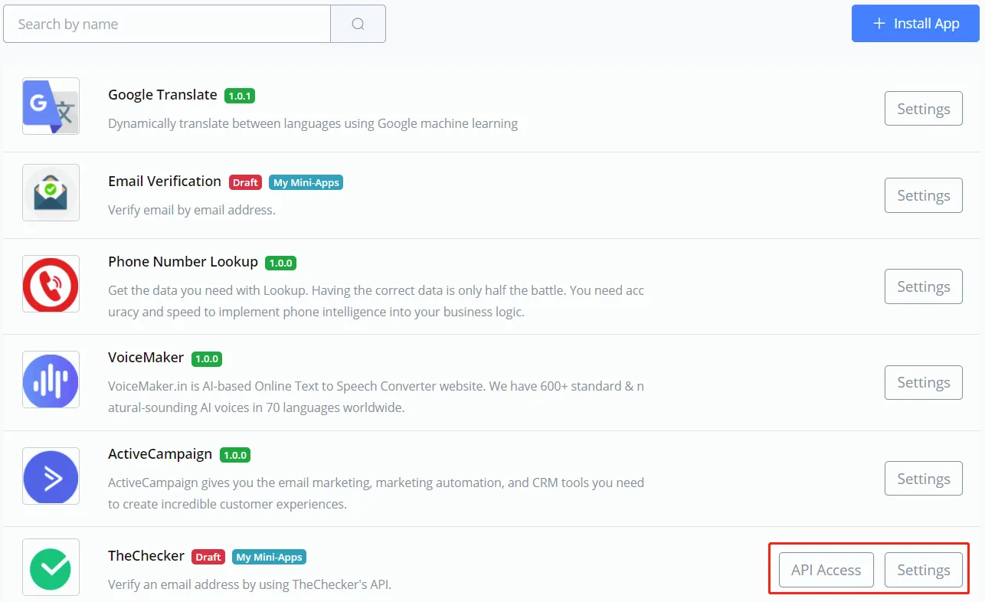Select the VoiceMaker app name

[x=146, y=358]
